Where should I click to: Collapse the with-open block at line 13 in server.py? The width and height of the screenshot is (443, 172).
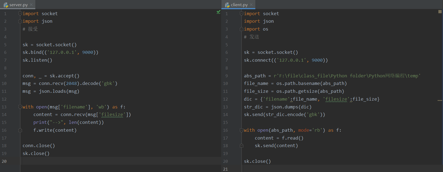pos(20,107)
